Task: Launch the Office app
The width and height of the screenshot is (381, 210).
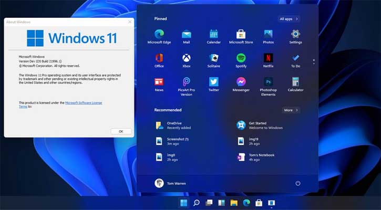Action: click(159, 60)
